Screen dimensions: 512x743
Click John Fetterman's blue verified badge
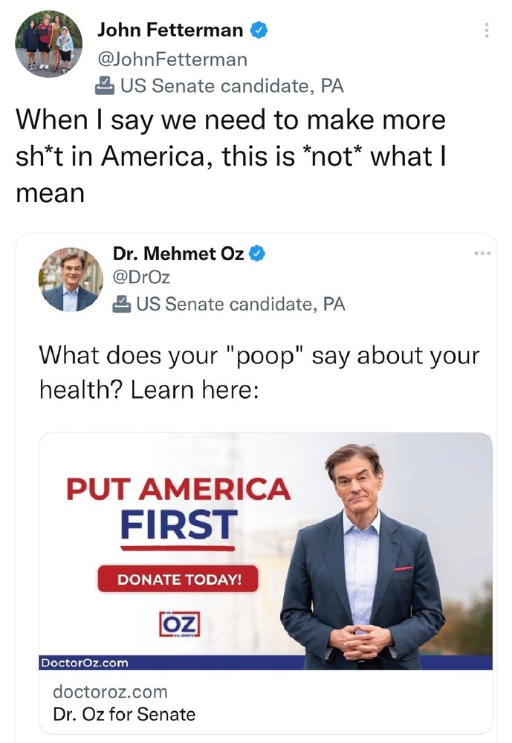point(259,30)
